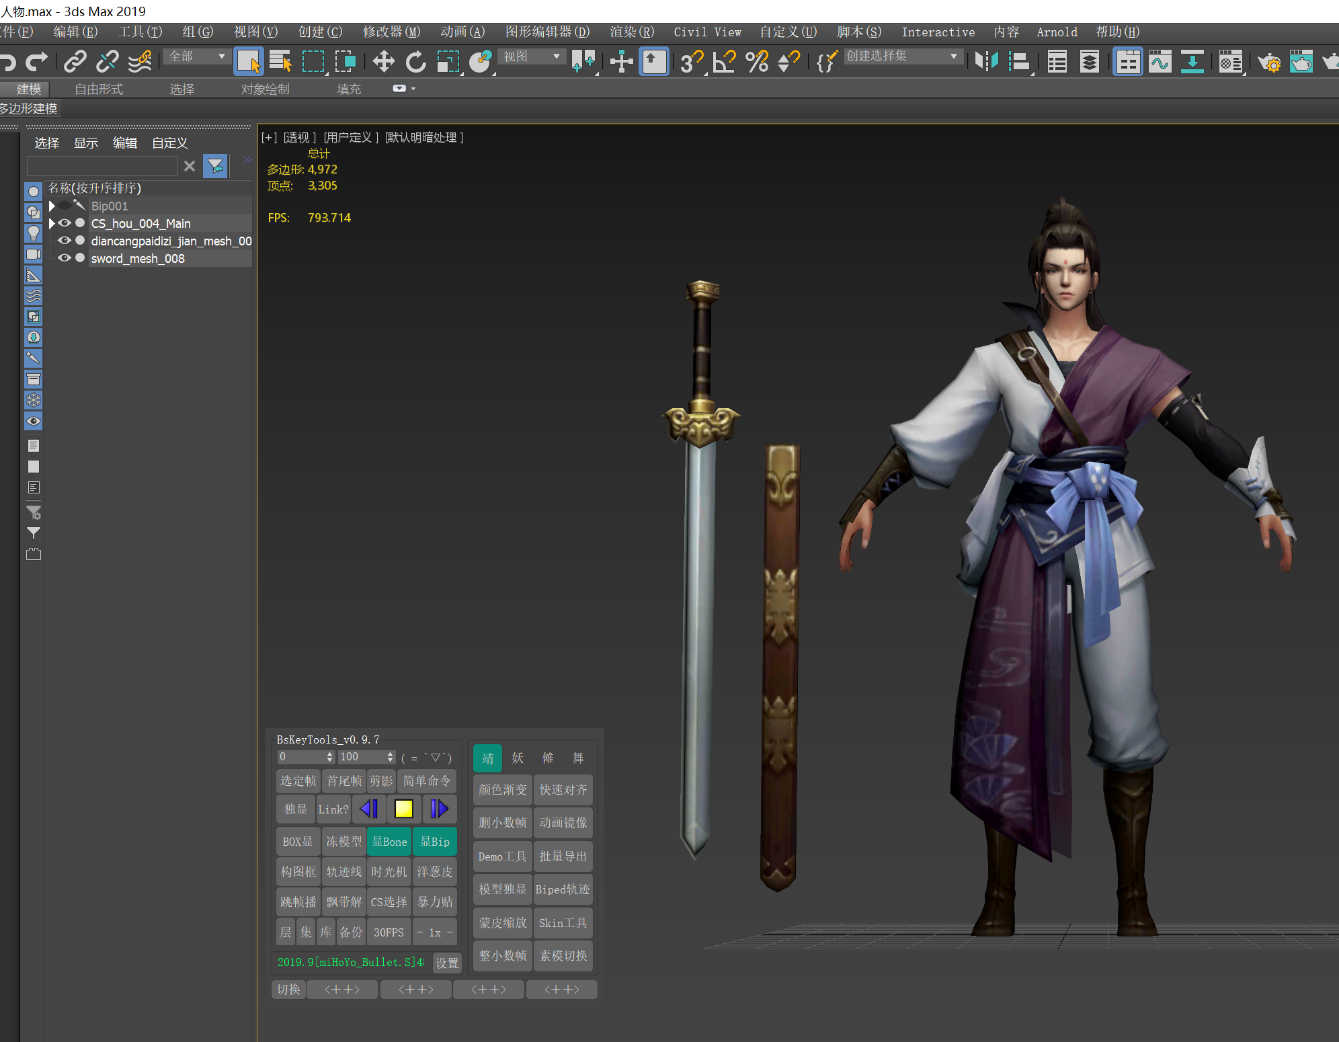Click the Mirror tool icon
The height and width of the screenshot is (1042, 1339).
(987, 62)
